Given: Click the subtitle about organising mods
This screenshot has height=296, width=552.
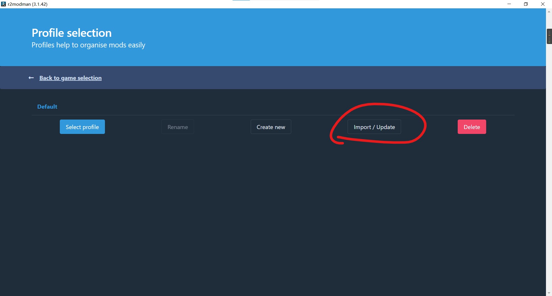Looking at the screenshot, I should coord(88,45).
